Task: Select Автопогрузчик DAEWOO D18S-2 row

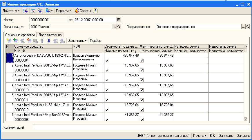Action: (43, 55)
